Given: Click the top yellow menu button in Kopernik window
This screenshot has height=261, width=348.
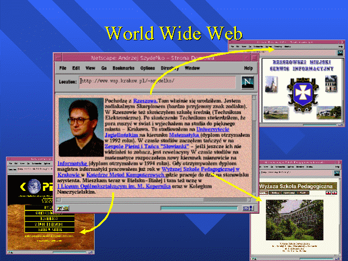Looking at the screenshot, I should (49, 207).
